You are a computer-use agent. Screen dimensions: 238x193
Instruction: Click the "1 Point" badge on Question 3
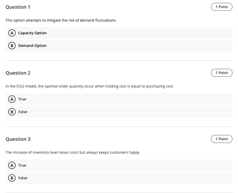pos(222,139)
